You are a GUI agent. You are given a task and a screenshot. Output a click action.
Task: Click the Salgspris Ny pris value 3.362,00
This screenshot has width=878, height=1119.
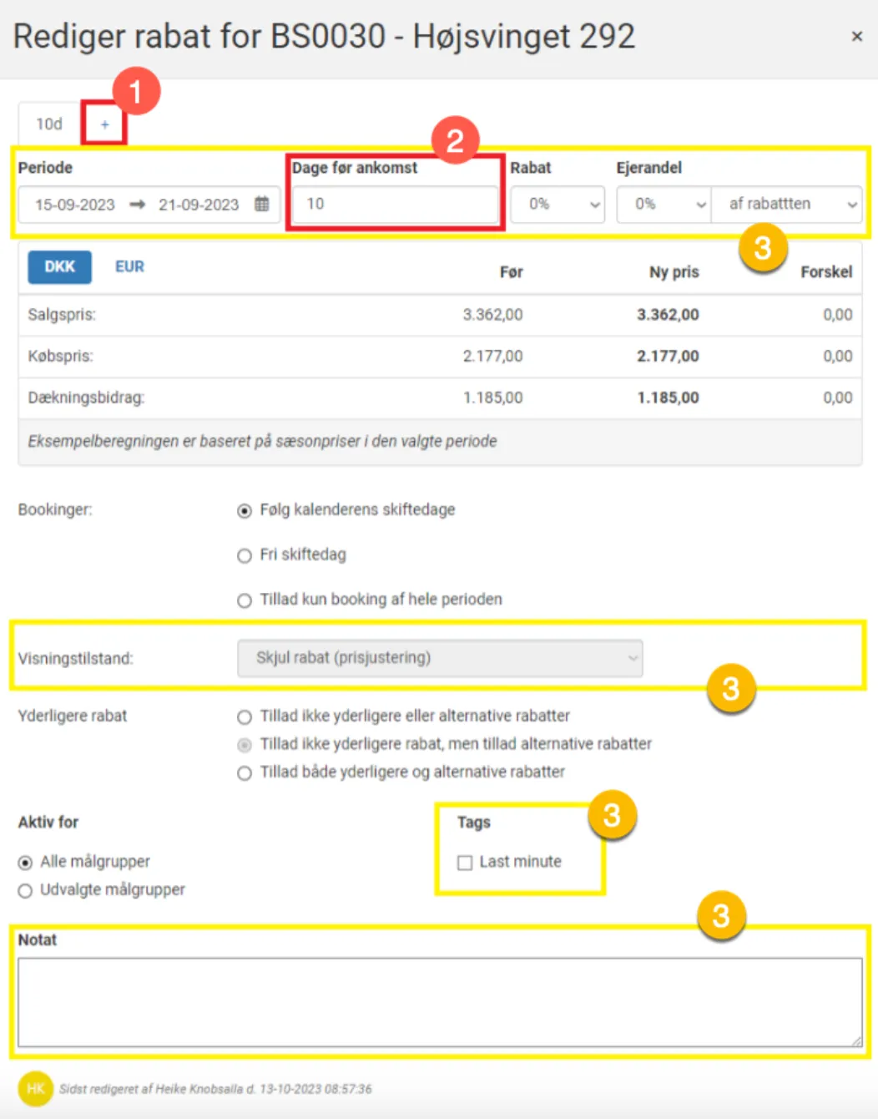click(x=668, y=315)
